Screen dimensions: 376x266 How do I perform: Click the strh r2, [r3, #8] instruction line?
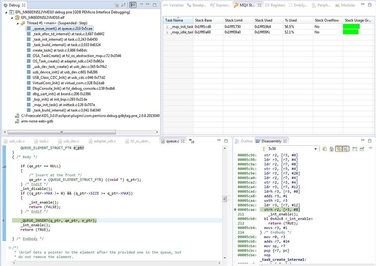pyautogui.click(x=280, y=210)
